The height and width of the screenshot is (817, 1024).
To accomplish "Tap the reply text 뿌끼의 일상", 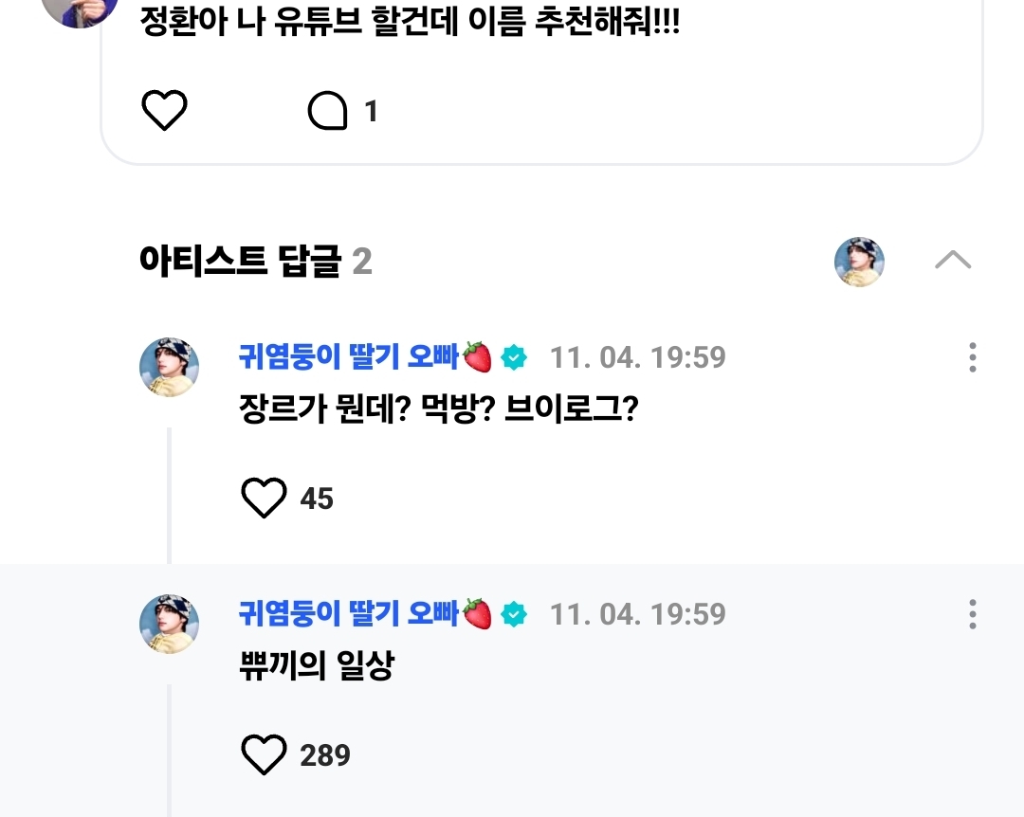I will click(317, 666).
